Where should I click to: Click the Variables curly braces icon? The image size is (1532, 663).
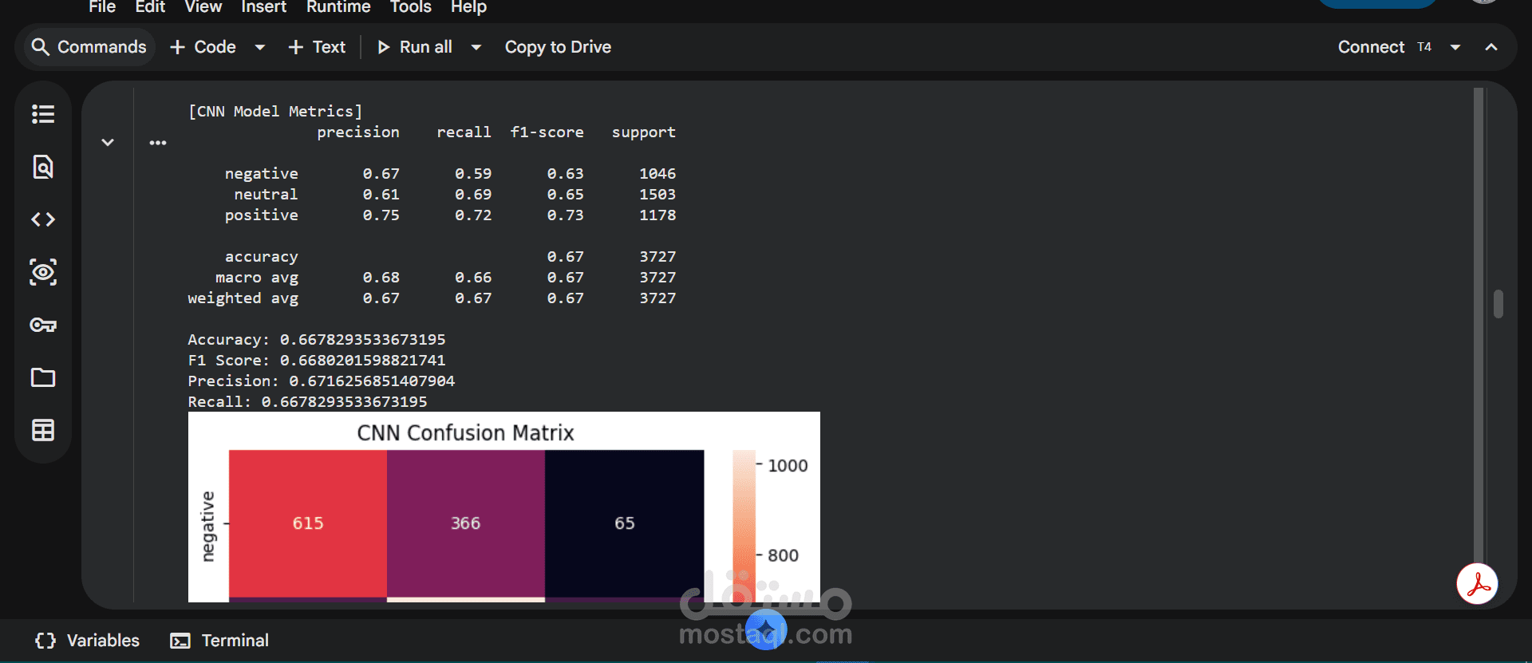[x=45, y=641]
